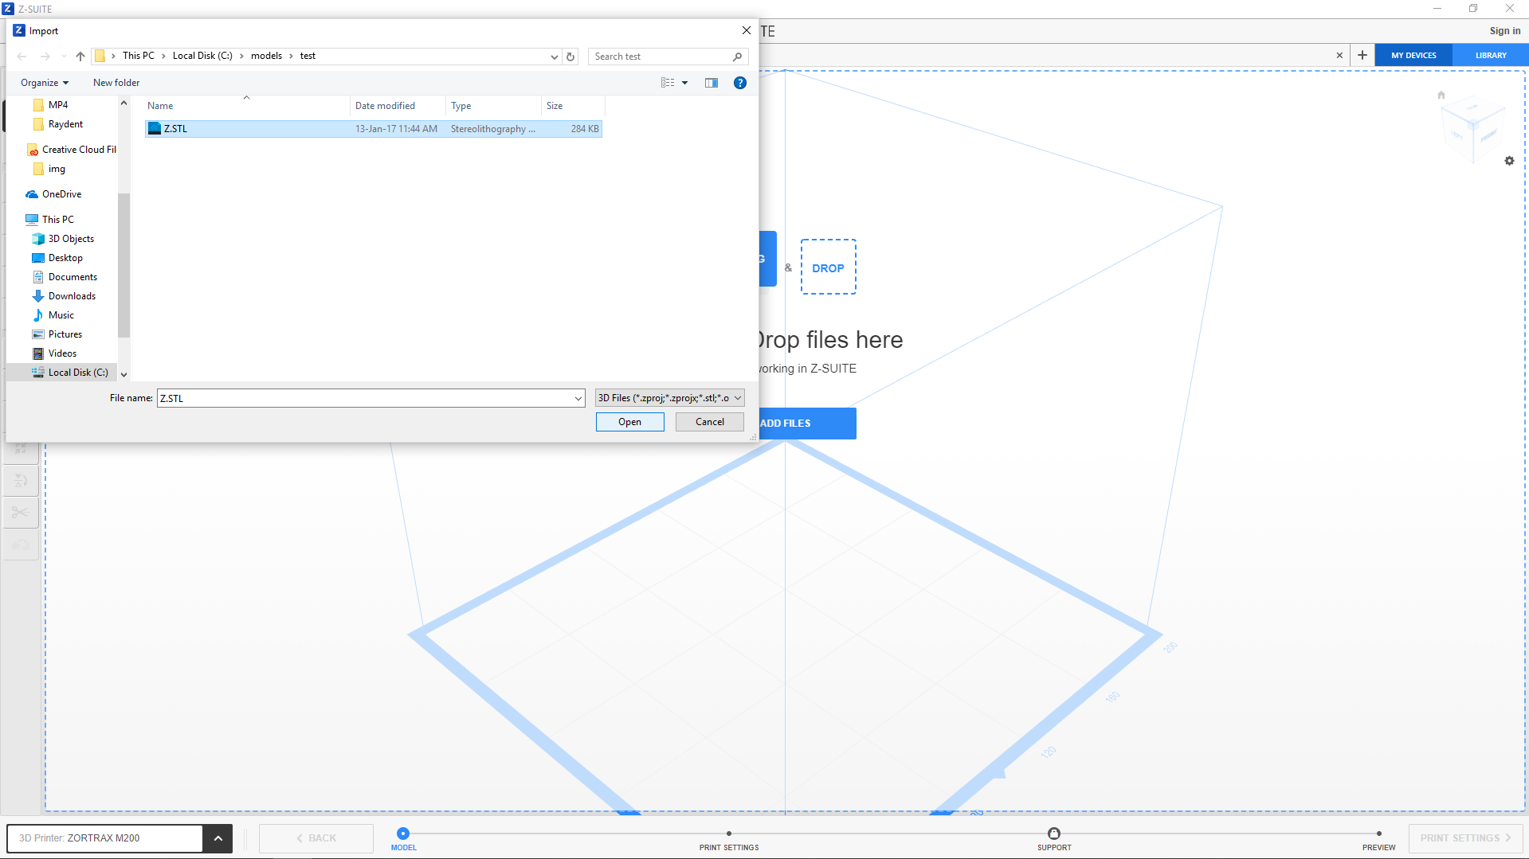This screenshot has height=859, width=1529.
Task: Open the file type filter dropdown
Action: click(669, 398)
